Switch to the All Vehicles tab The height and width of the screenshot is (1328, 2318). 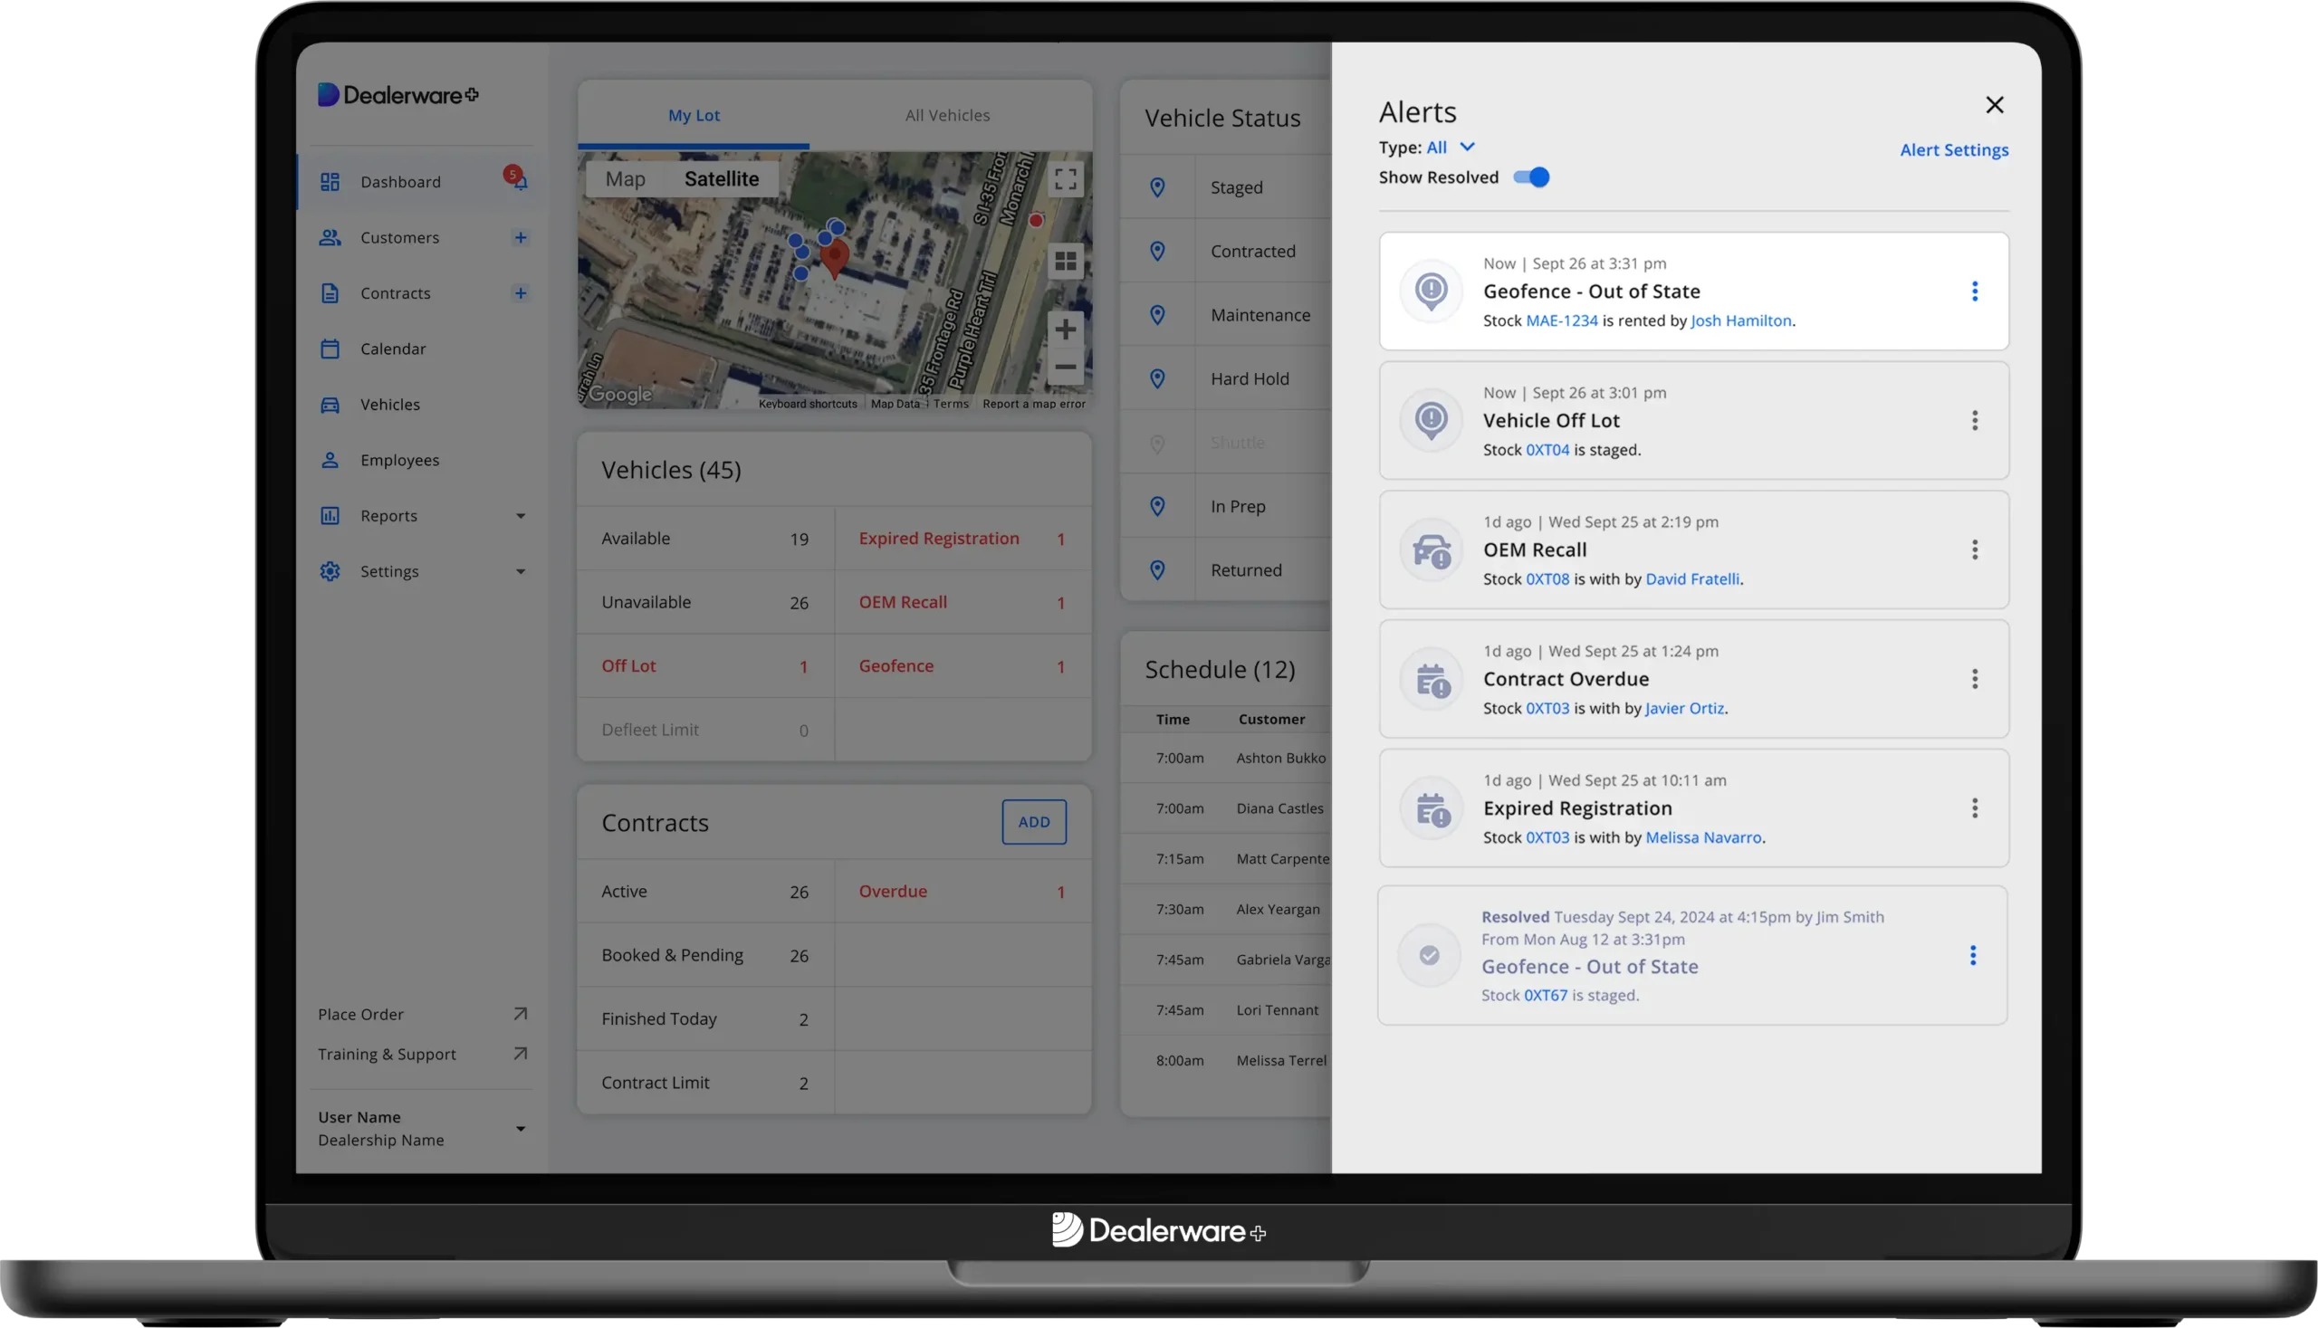click(948, 115)
